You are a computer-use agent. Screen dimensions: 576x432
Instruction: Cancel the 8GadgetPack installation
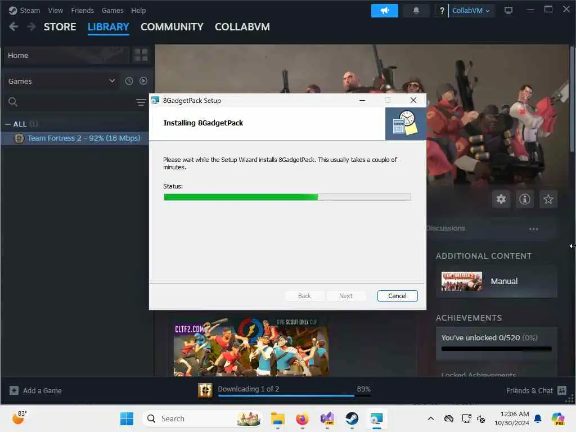click(397, 296)
